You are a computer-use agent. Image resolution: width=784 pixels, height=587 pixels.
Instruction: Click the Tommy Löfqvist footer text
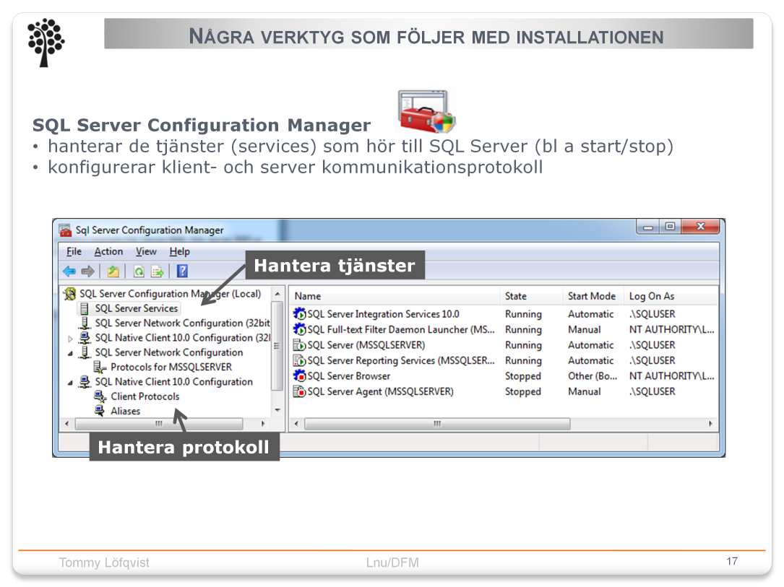104,563
